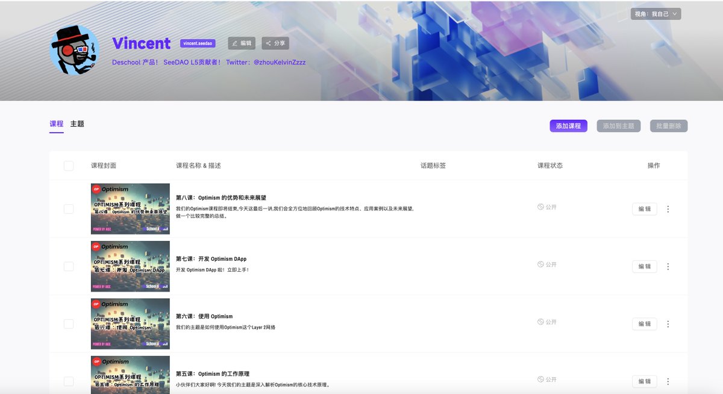Open the 第五课 course cover thumbnail

tap(130, 375)
